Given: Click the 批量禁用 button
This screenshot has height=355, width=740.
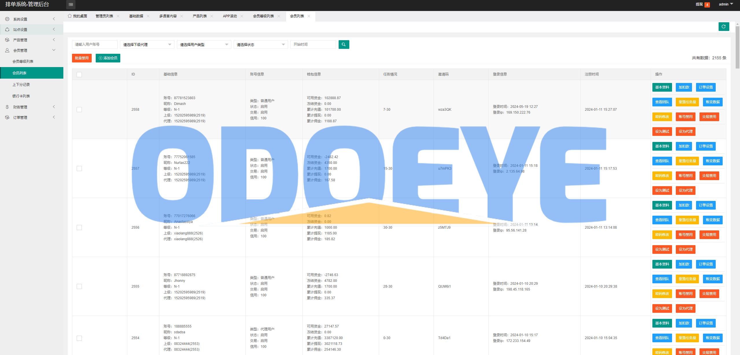Looking at the screenshot, I should pyautogui.click(x=82, y=58).
